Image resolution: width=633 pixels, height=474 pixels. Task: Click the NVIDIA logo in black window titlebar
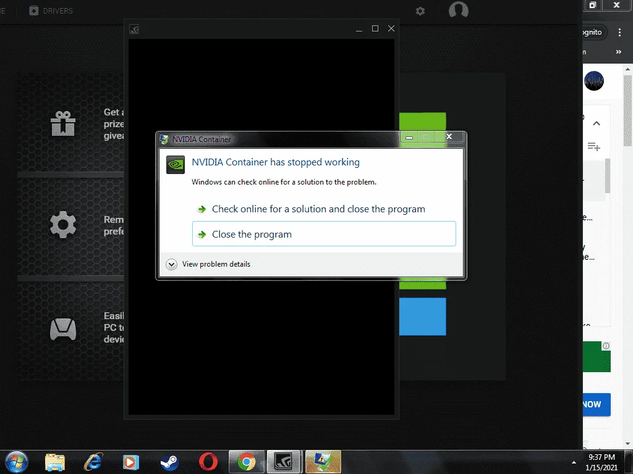pyautogui.click(x=134, y=29)
